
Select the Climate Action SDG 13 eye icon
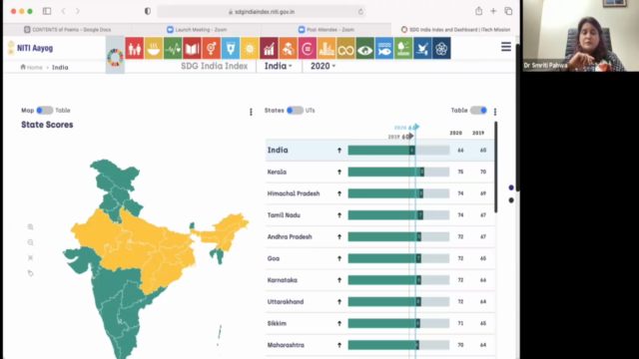364,49
